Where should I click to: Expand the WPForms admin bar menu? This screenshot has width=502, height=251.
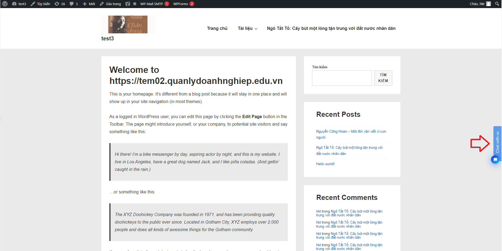point(183,4)
